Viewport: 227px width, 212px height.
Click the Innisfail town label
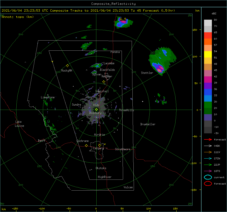(102, 91)
